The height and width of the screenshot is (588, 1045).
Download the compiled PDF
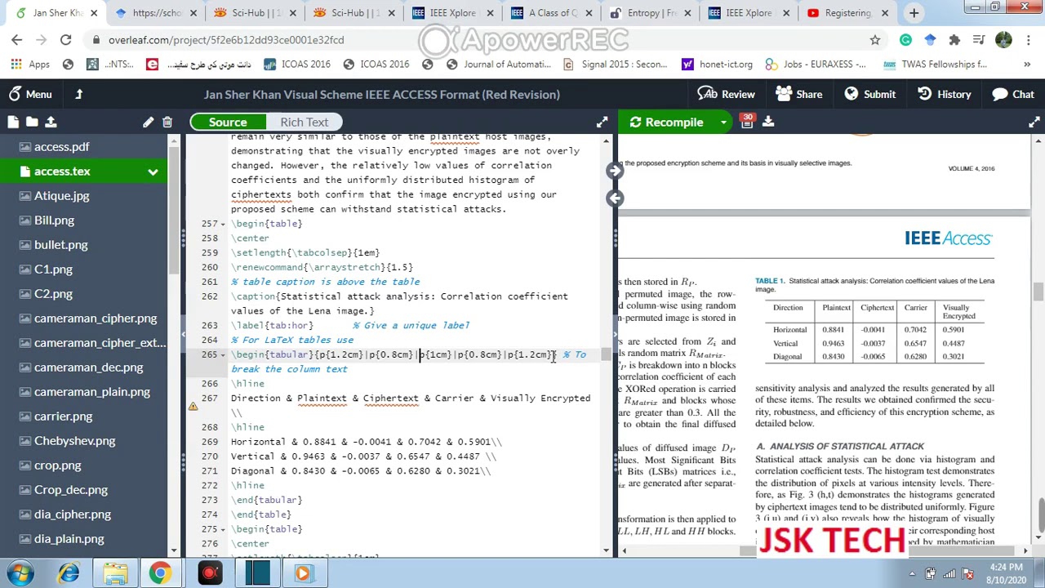tap(768, 122)
